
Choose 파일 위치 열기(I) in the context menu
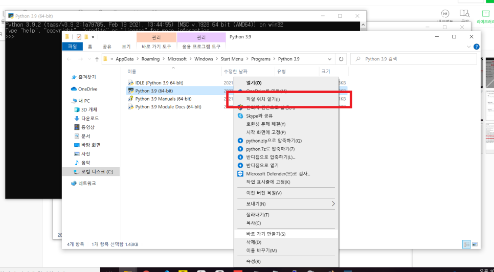pos(286,99)
